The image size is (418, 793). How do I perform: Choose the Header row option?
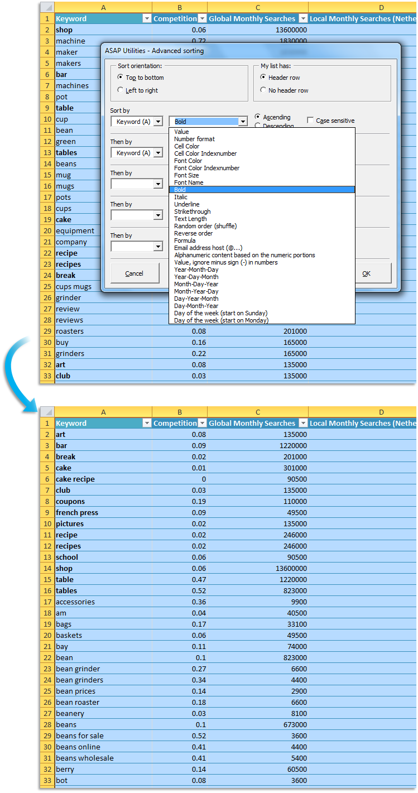click(x=263, y=78)
